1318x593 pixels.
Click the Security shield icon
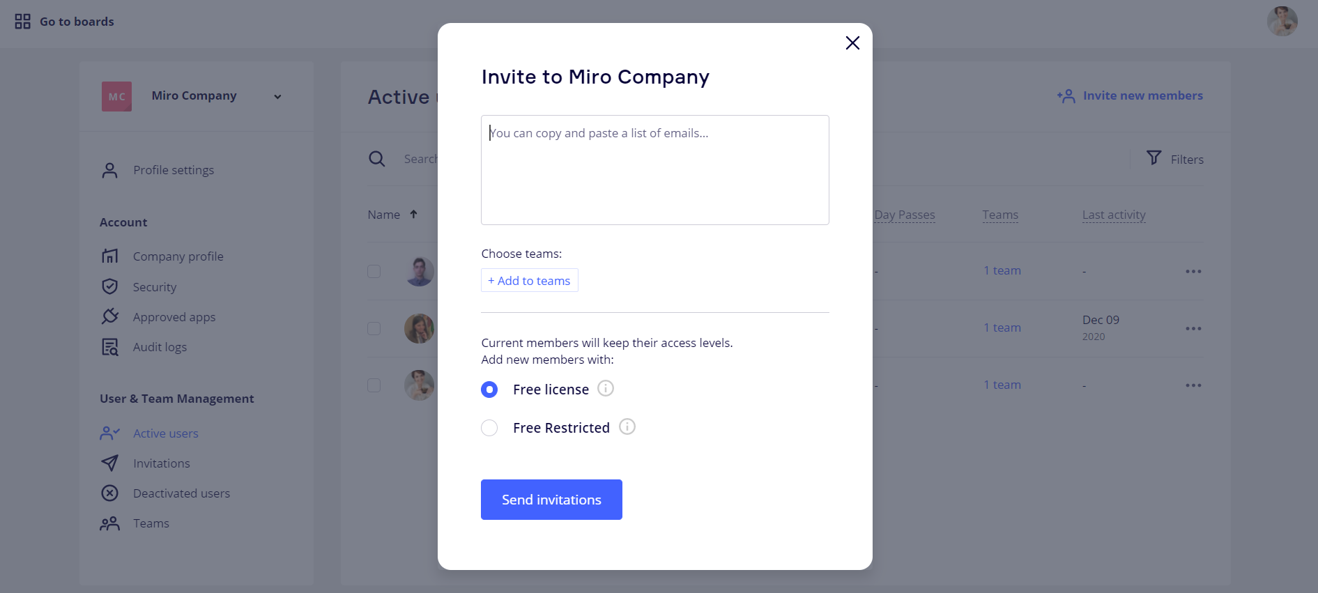(x=110, y=286)
